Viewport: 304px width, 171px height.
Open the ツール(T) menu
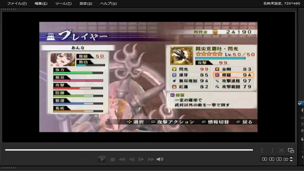[x=63, y=3]
